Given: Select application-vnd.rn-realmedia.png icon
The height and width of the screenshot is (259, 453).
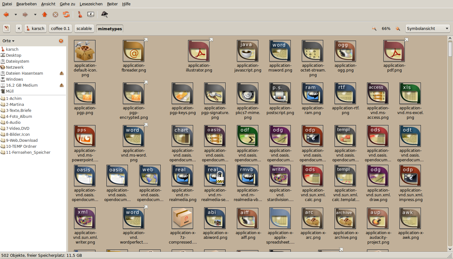Looking at the screenshot, I should 182,176.
